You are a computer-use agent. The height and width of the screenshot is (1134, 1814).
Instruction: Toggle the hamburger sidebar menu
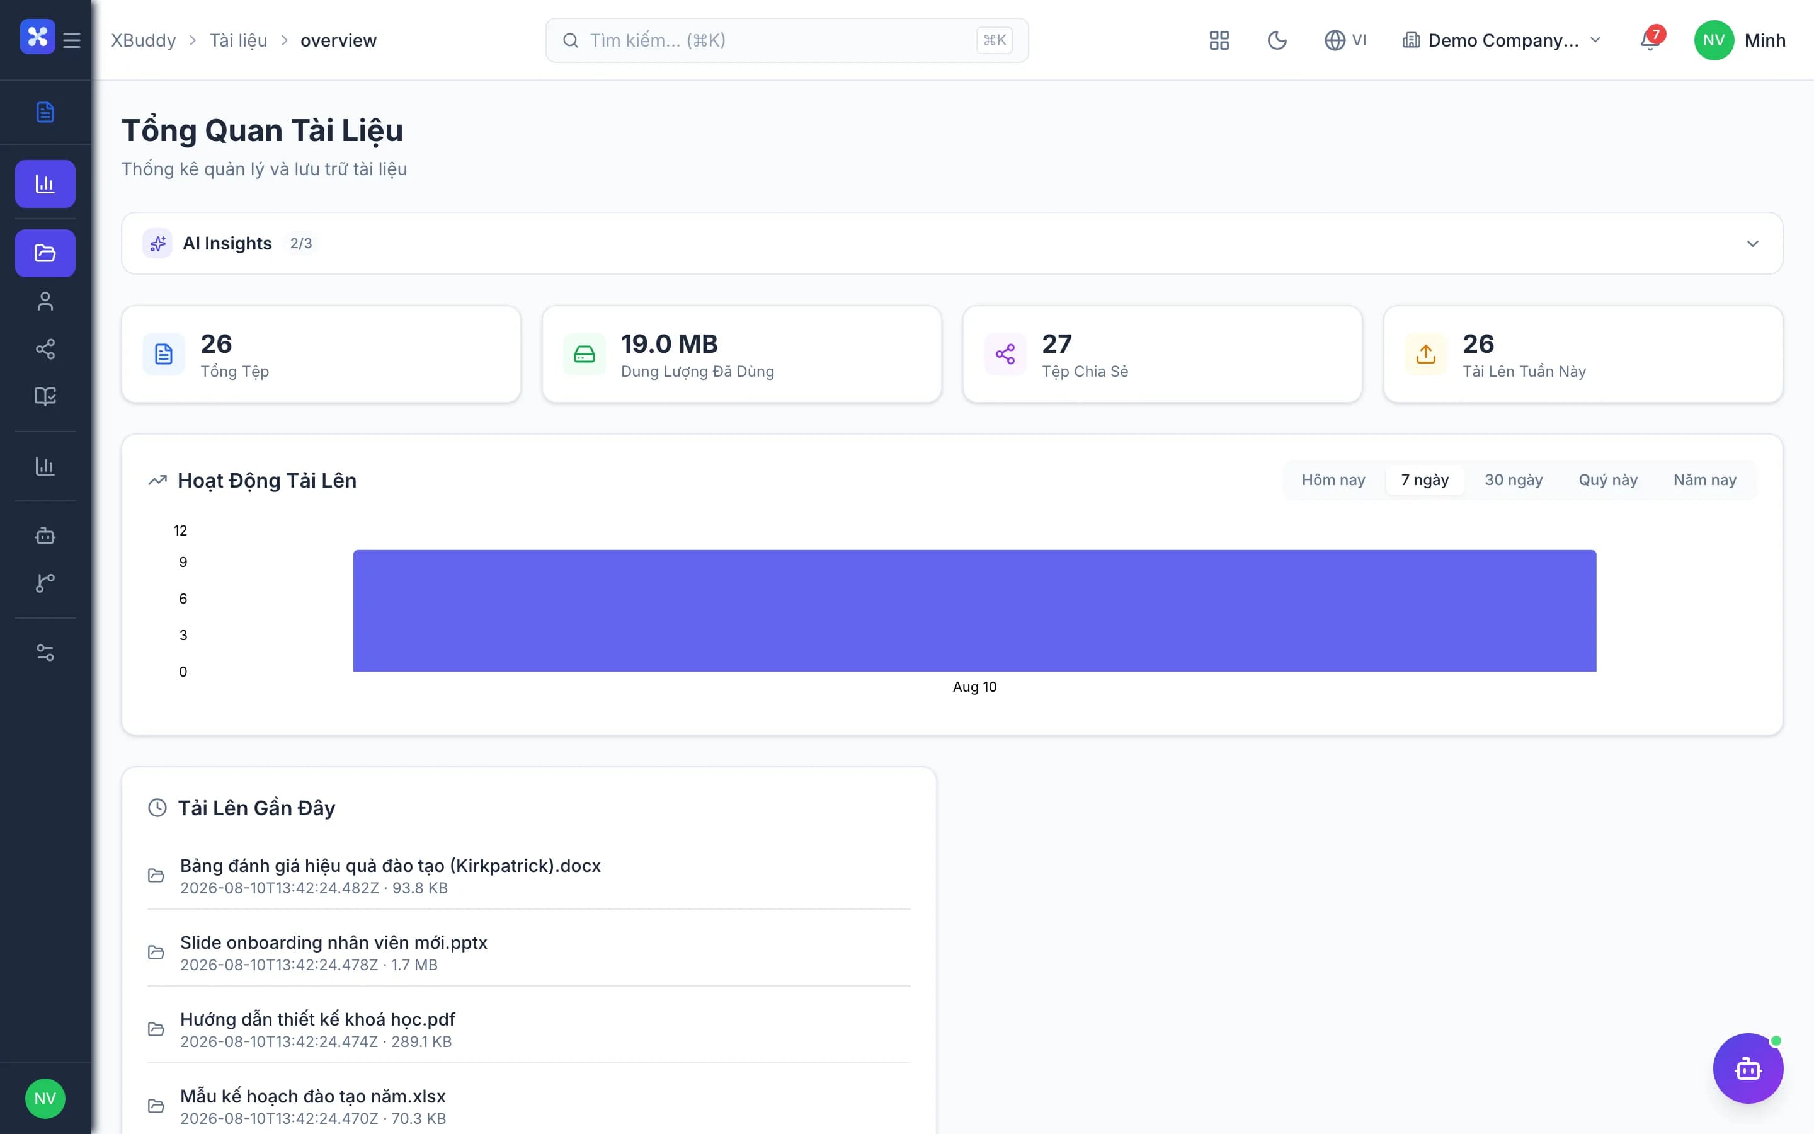point(72,40)
